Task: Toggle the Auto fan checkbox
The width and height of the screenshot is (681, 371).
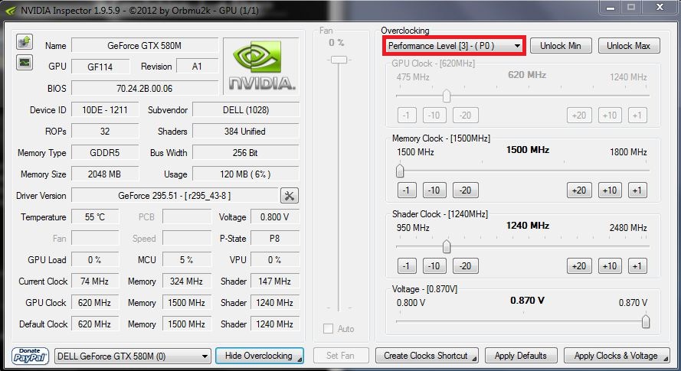Action: coord(328,328)
